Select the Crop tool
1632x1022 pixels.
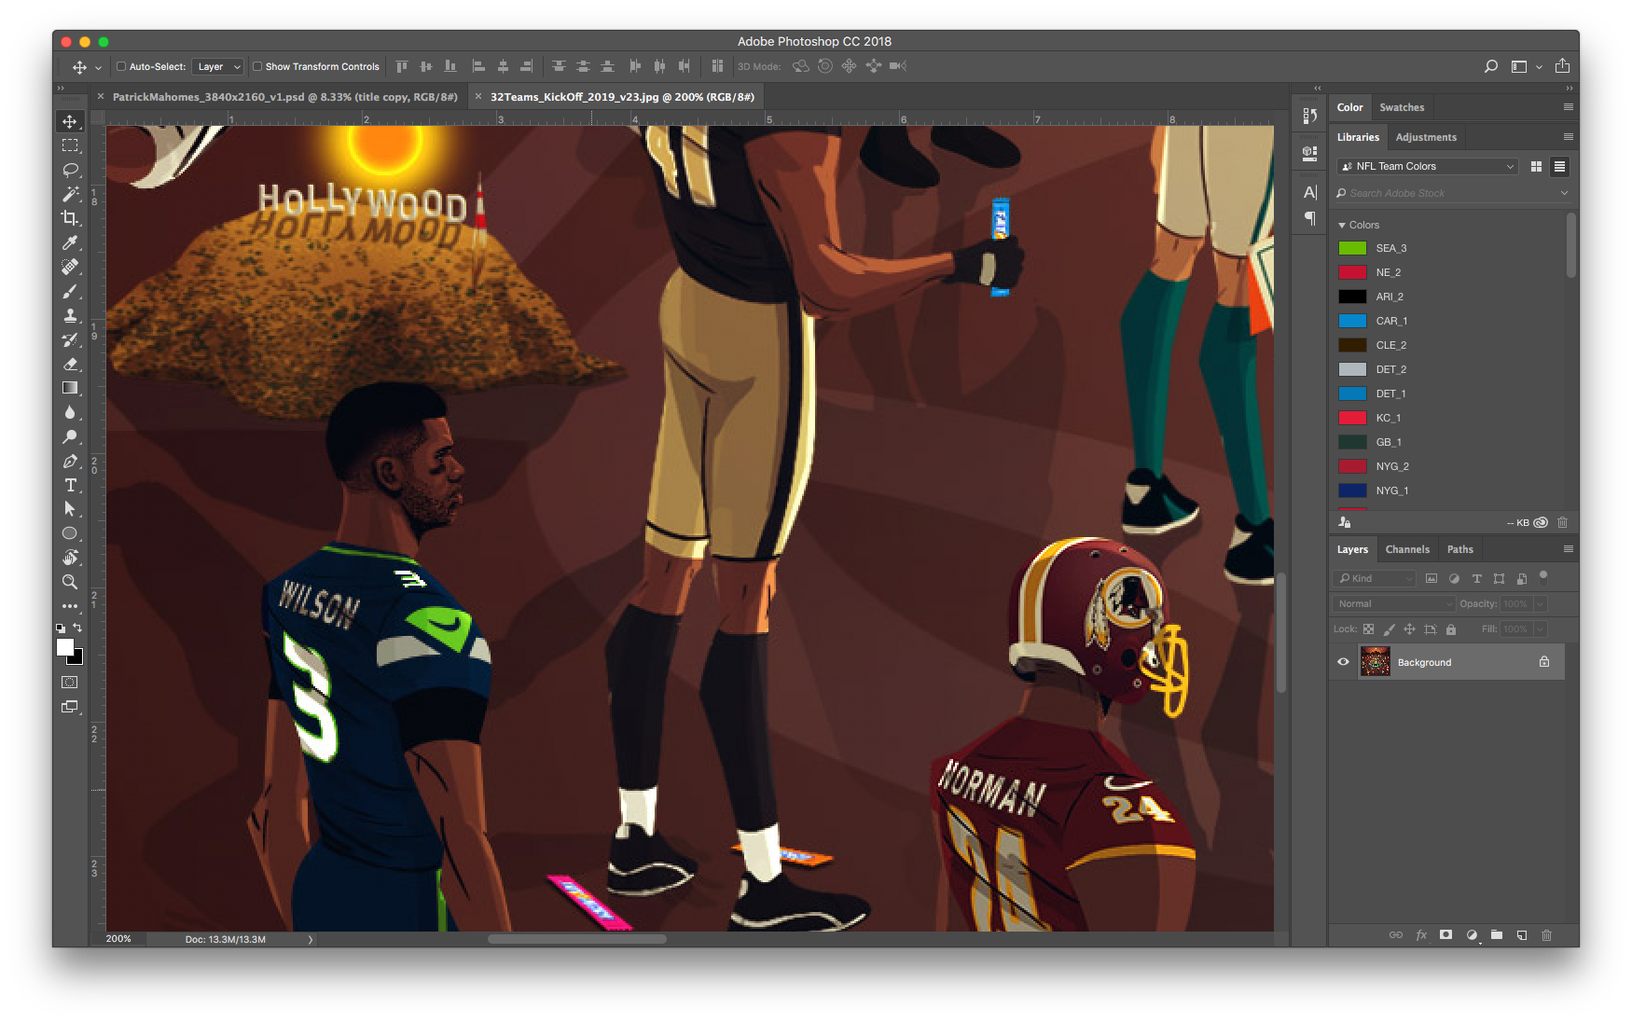click(x=70, y=218)
